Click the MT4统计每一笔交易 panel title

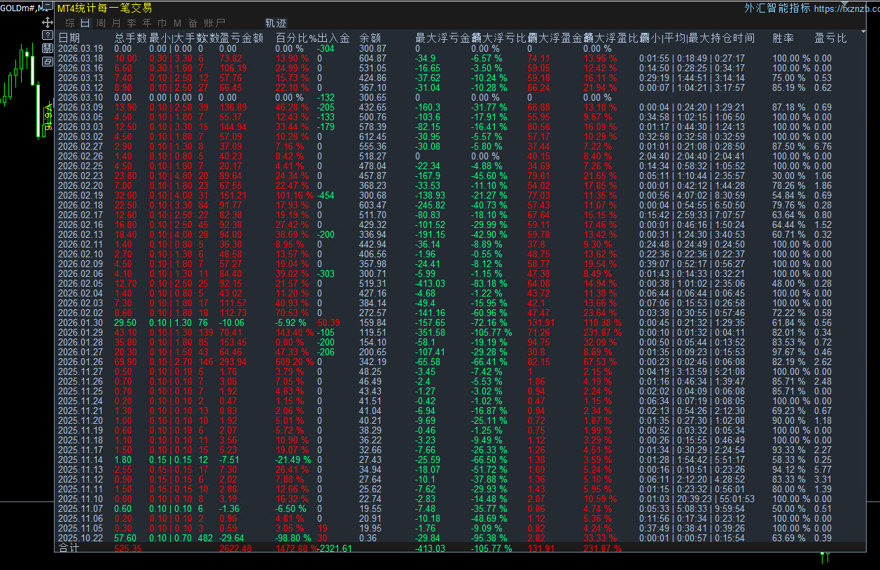[105, 8]
